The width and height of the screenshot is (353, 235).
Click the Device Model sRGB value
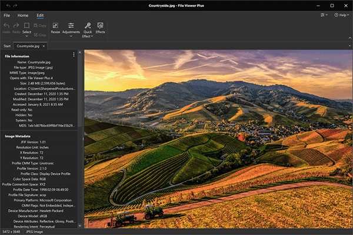43,216
